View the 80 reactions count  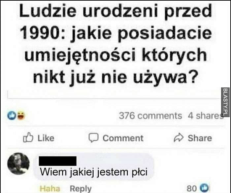(191, 188)
